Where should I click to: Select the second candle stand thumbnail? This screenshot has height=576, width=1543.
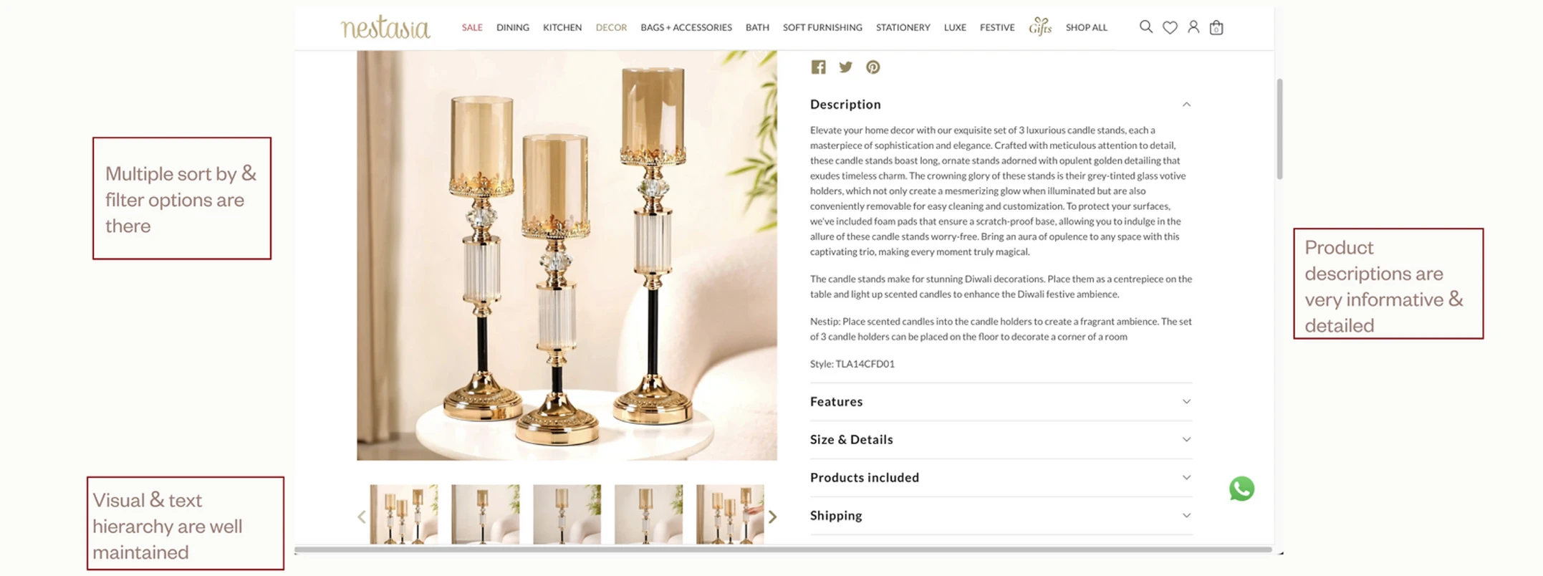485,514
